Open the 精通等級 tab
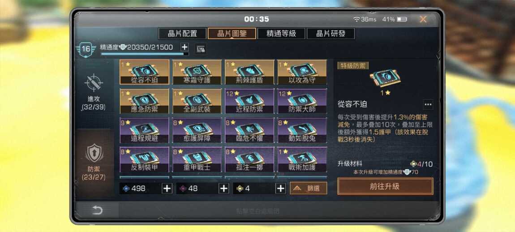 point(281,34)
